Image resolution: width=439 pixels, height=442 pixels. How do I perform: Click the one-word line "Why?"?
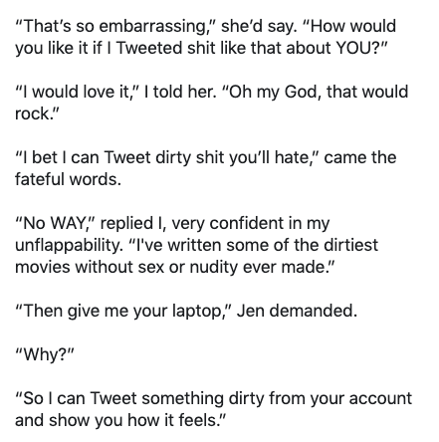point(44,355)
